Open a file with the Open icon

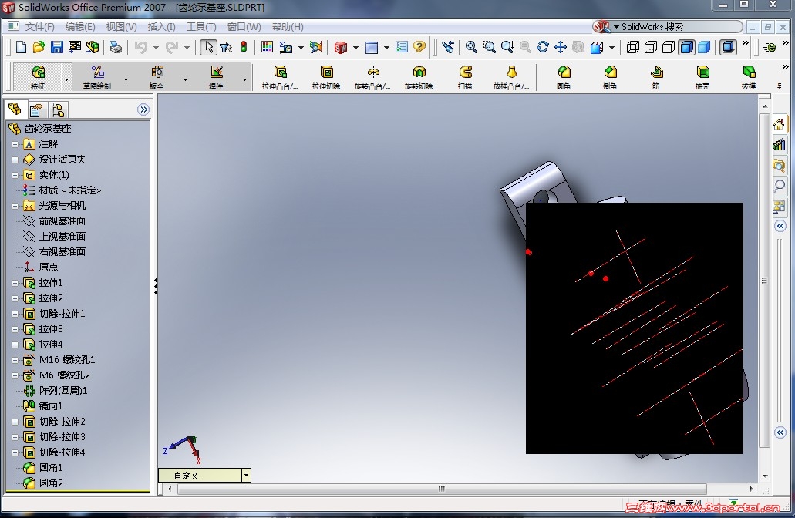point(39,47)
